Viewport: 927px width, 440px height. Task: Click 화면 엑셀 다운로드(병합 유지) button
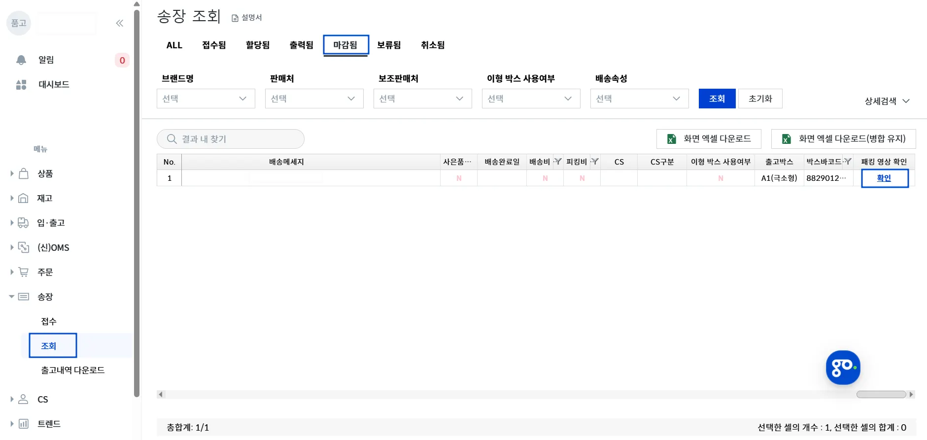pyautogui.click(x=844, y=139)
